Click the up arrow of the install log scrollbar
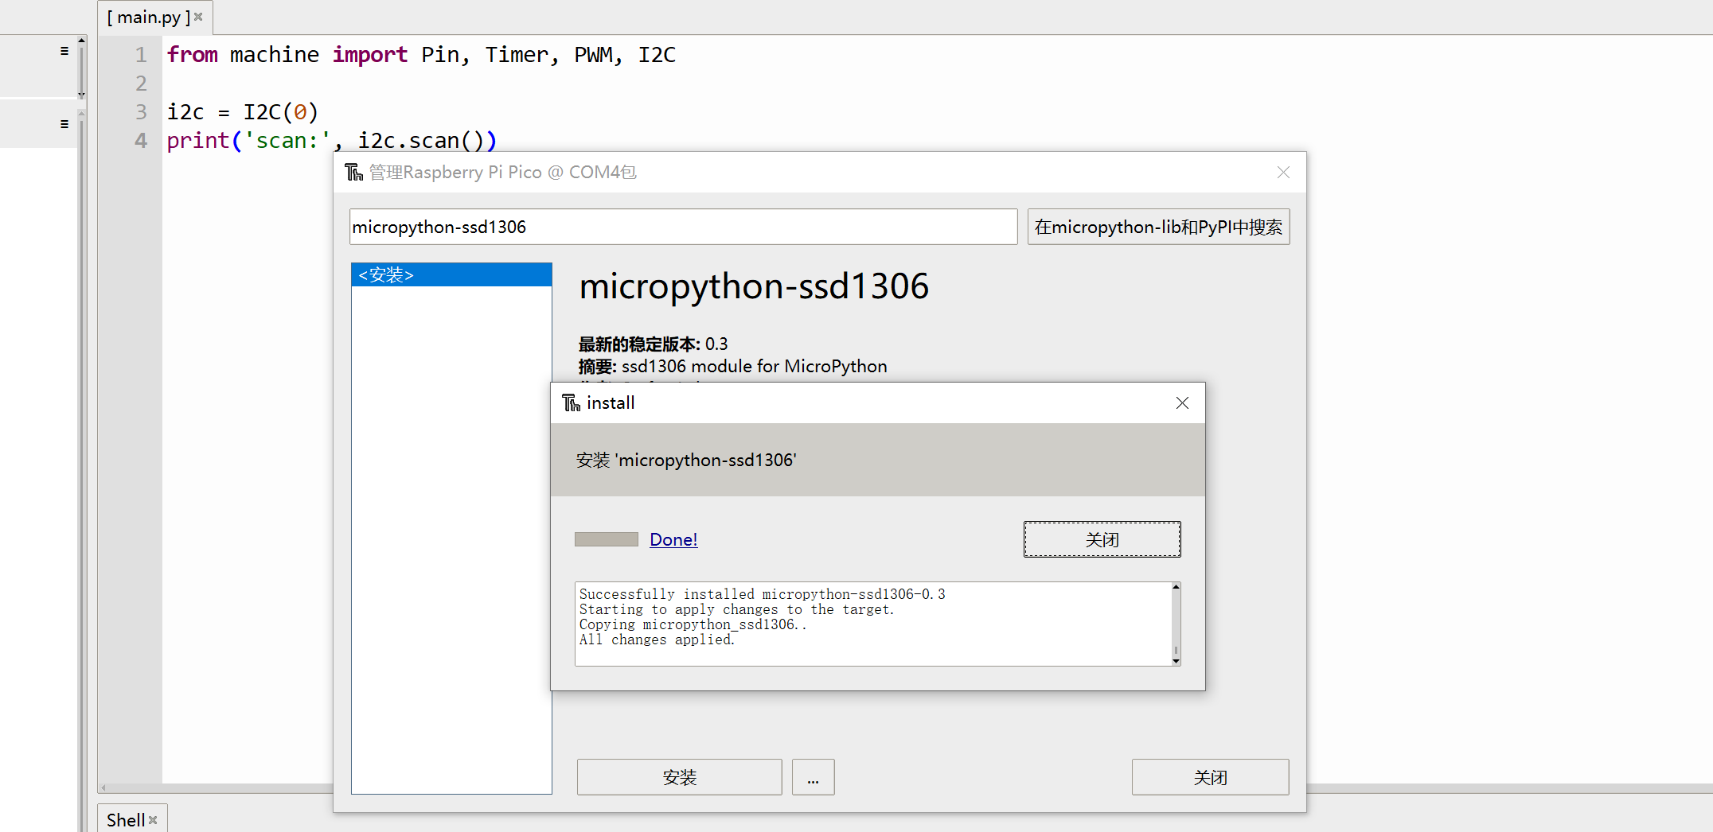This screenshot has height=832, width=1713. click(x=1176, y=589)
